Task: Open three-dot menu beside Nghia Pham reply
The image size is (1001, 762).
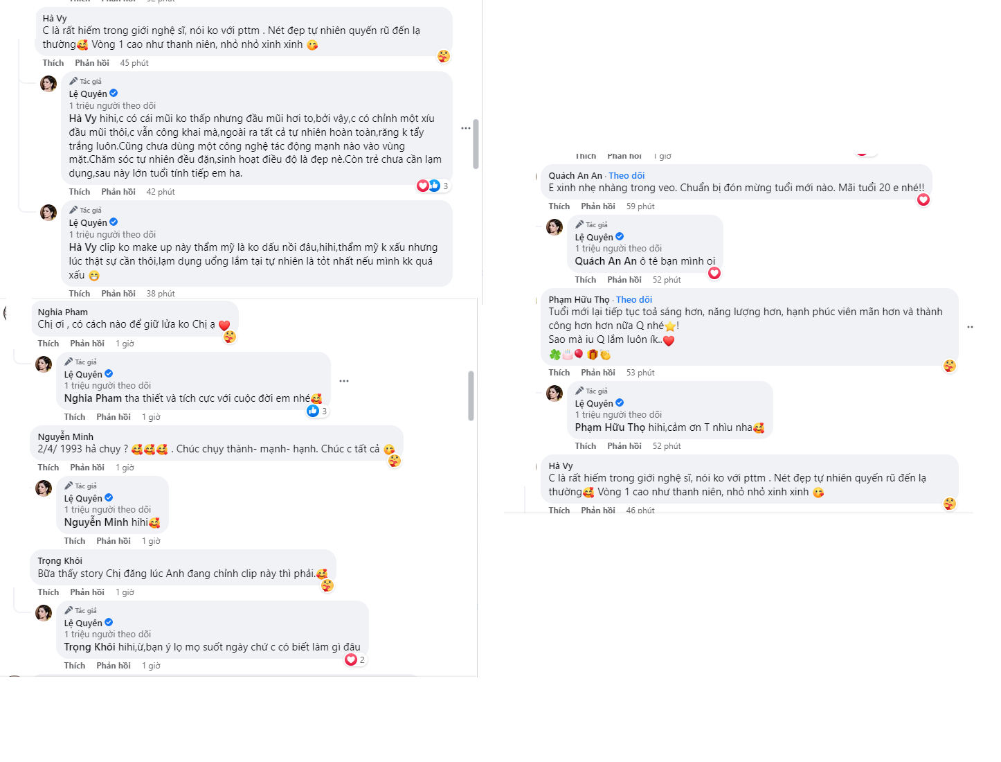Action: 344,381
